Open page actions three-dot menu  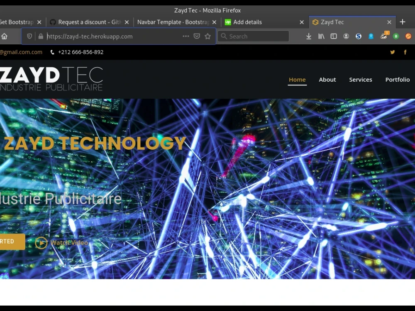coord(186,36)
